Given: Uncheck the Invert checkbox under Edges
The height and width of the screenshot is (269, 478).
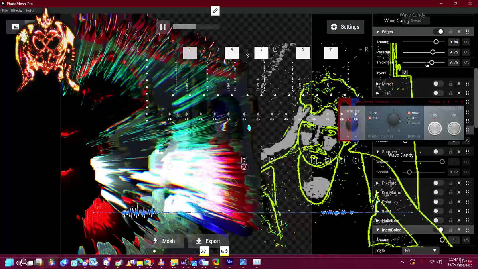Looking at the screenshot, I should 405,73.
